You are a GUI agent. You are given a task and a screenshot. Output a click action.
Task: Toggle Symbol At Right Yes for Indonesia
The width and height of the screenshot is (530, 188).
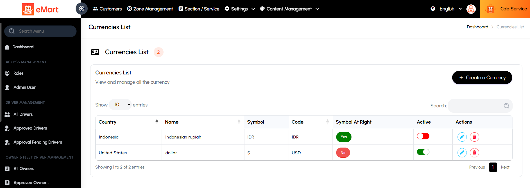344,137
